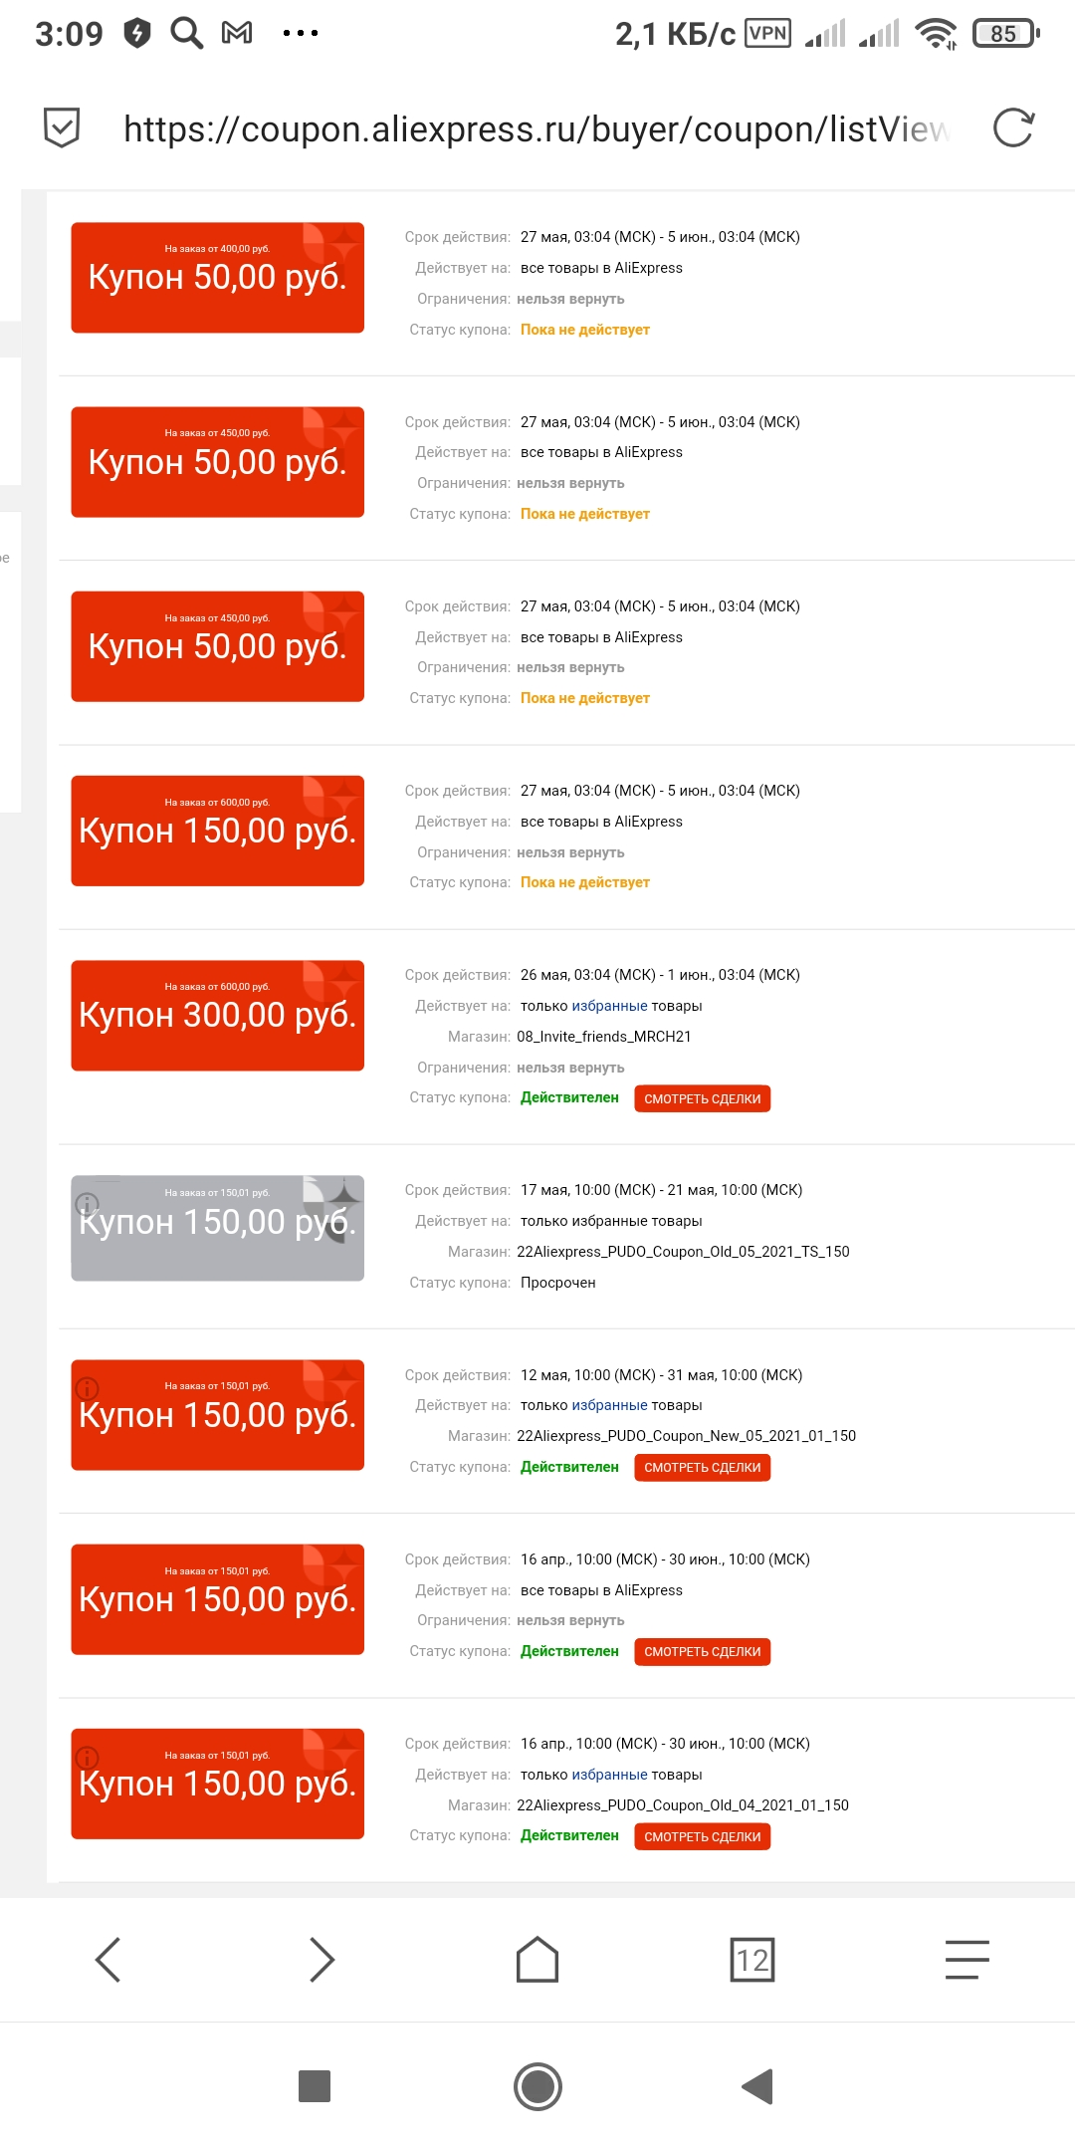Viewport: 1075px width, 2151px height.
Task: Go forward with the browser forward arrow
Action: coord(322,1960)
